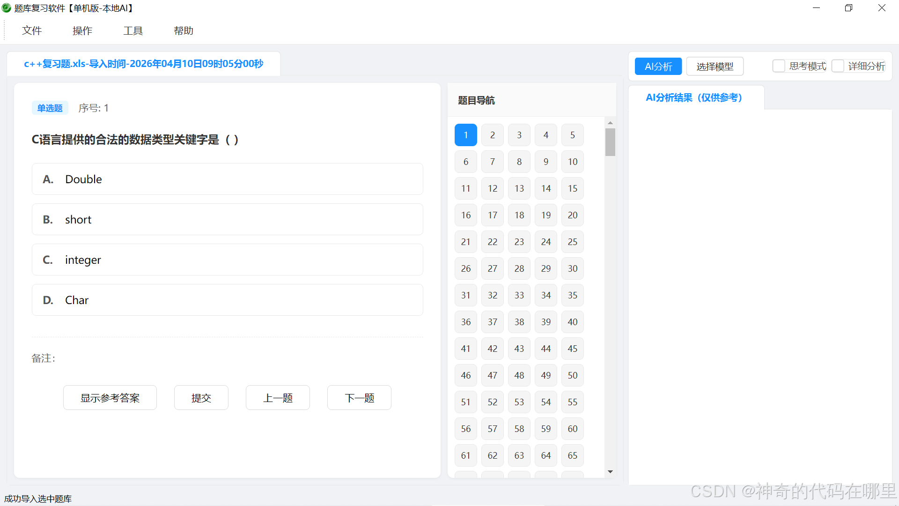Click the 备注 label

(44, 358)
